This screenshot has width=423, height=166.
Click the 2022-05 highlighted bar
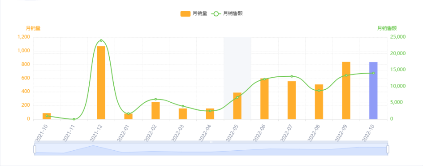[237, 106]
